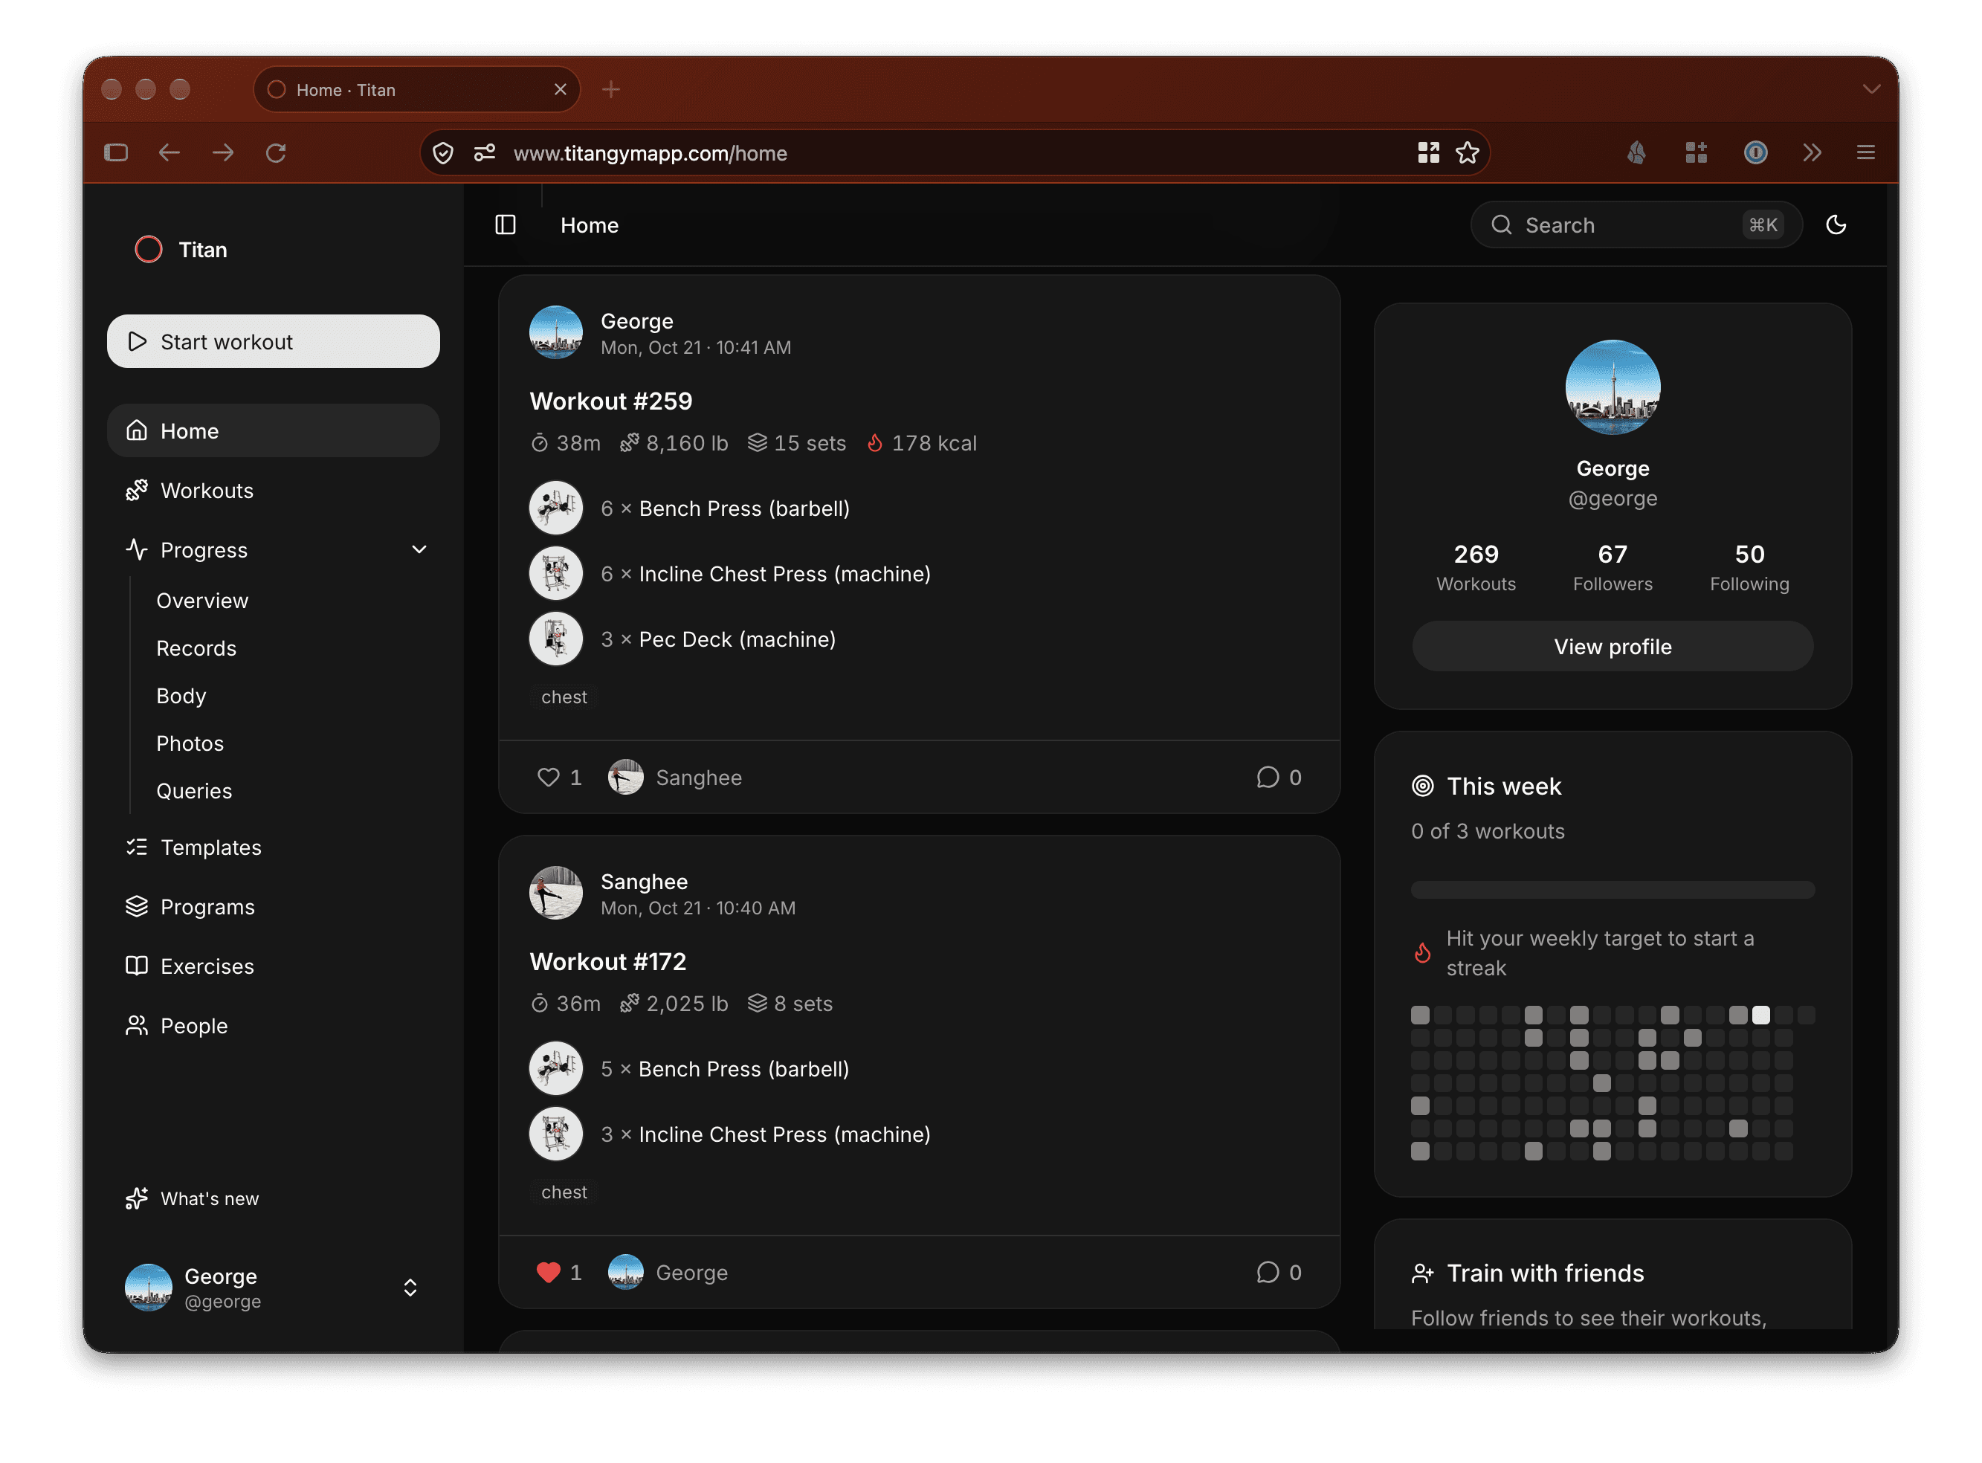Click the streak flame icon

point(1422,954)
